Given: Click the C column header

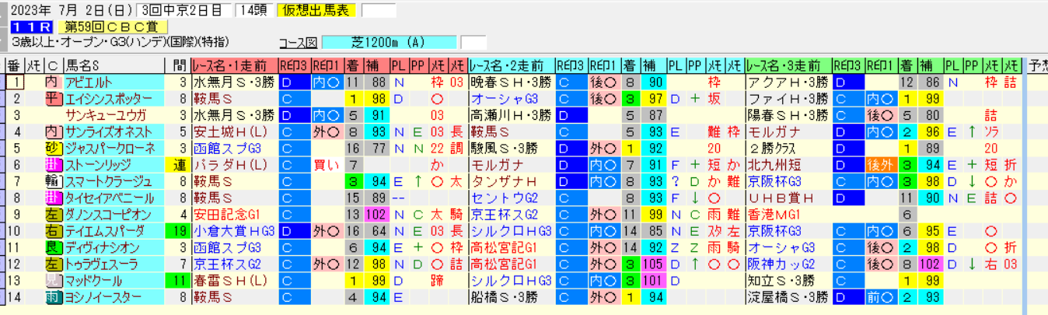Looking at the screenshot, I should pyautogui.click(x=53, y=65).
